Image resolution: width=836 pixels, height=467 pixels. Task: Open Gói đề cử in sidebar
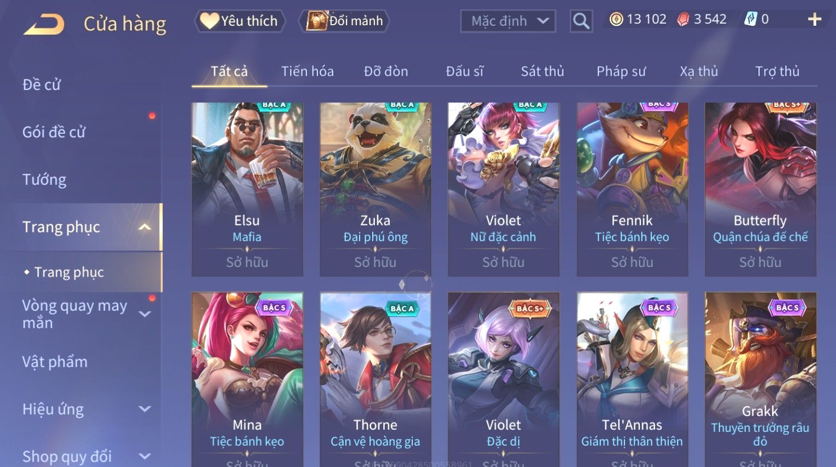tap(54, 132)
